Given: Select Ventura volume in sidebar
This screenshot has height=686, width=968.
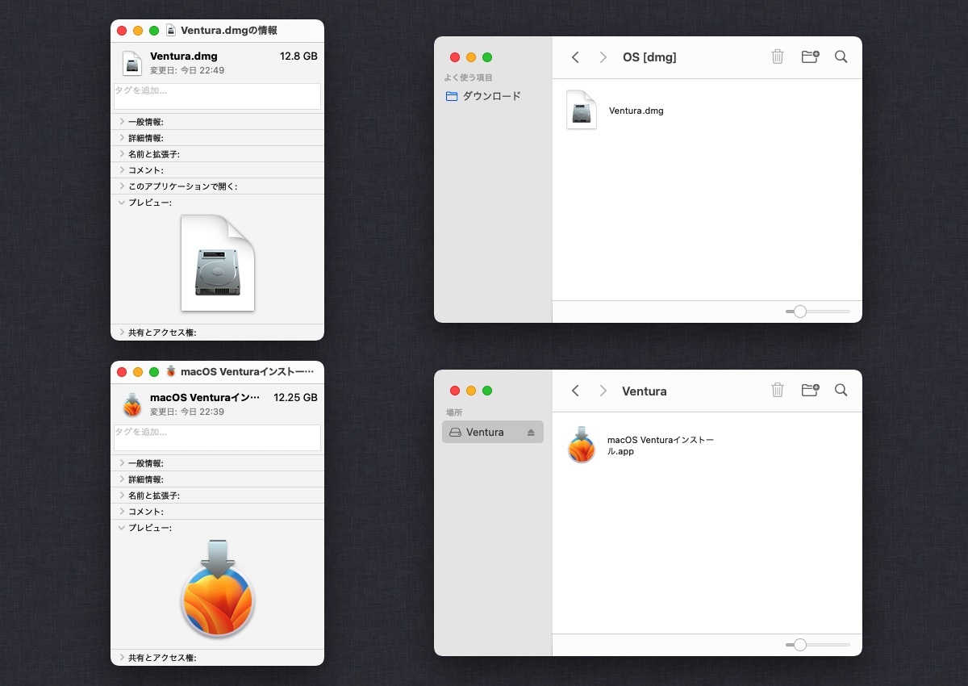Looking at the screenshot, I should [x=485, y=433].
